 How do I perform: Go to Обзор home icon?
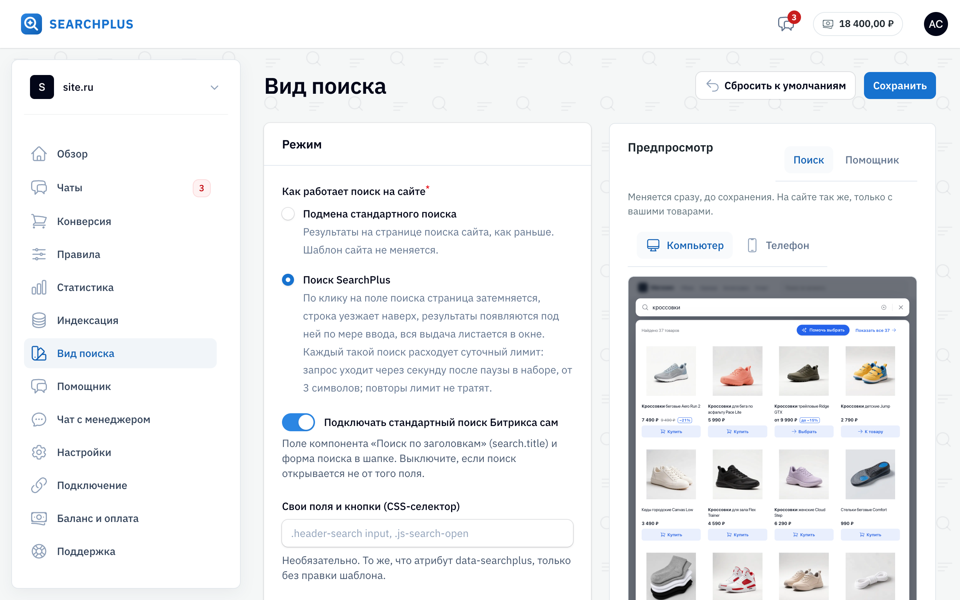coord(39,154)
